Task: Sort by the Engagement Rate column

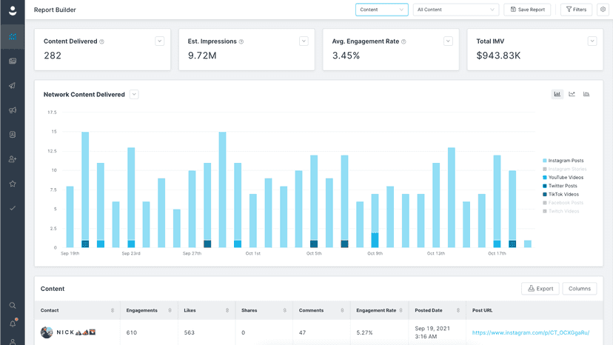Action: point(401,310)
